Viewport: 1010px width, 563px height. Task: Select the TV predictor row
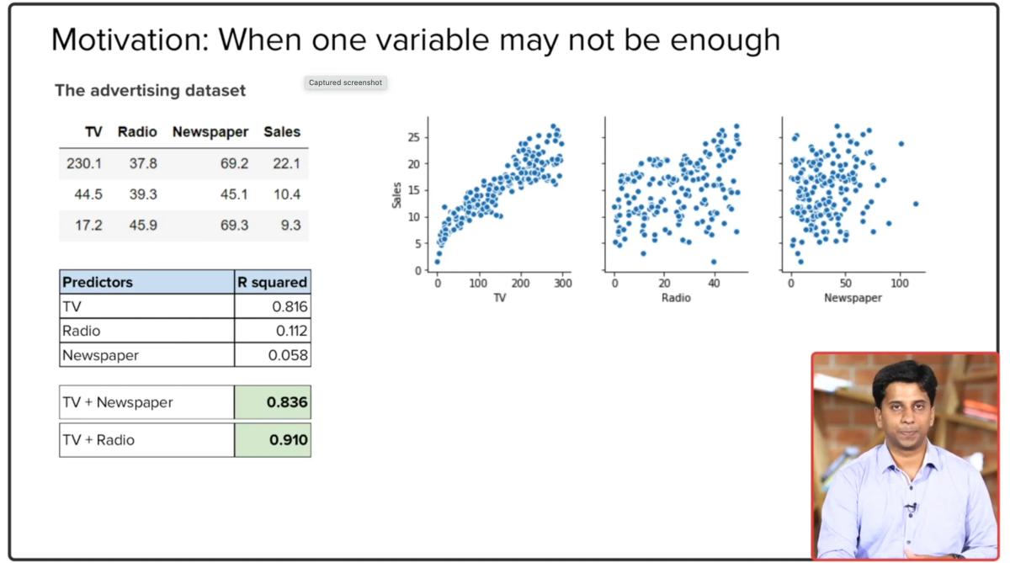pyautogui.click(x=185, y=306)
